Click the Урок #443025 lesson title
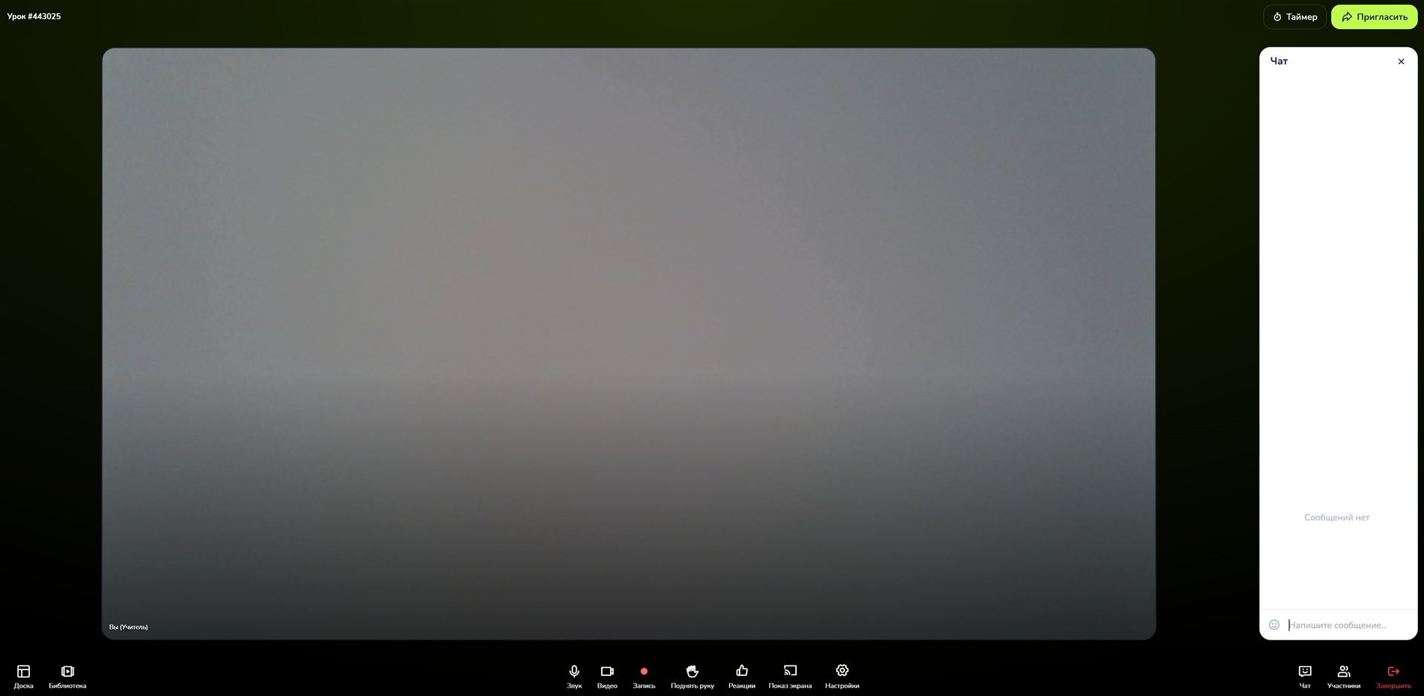This screenshot has width=1424, height=696. (34, 16)
